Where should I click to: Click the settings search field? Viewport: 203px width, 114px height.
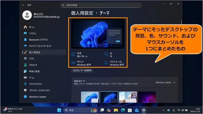[x=101, y=5]
